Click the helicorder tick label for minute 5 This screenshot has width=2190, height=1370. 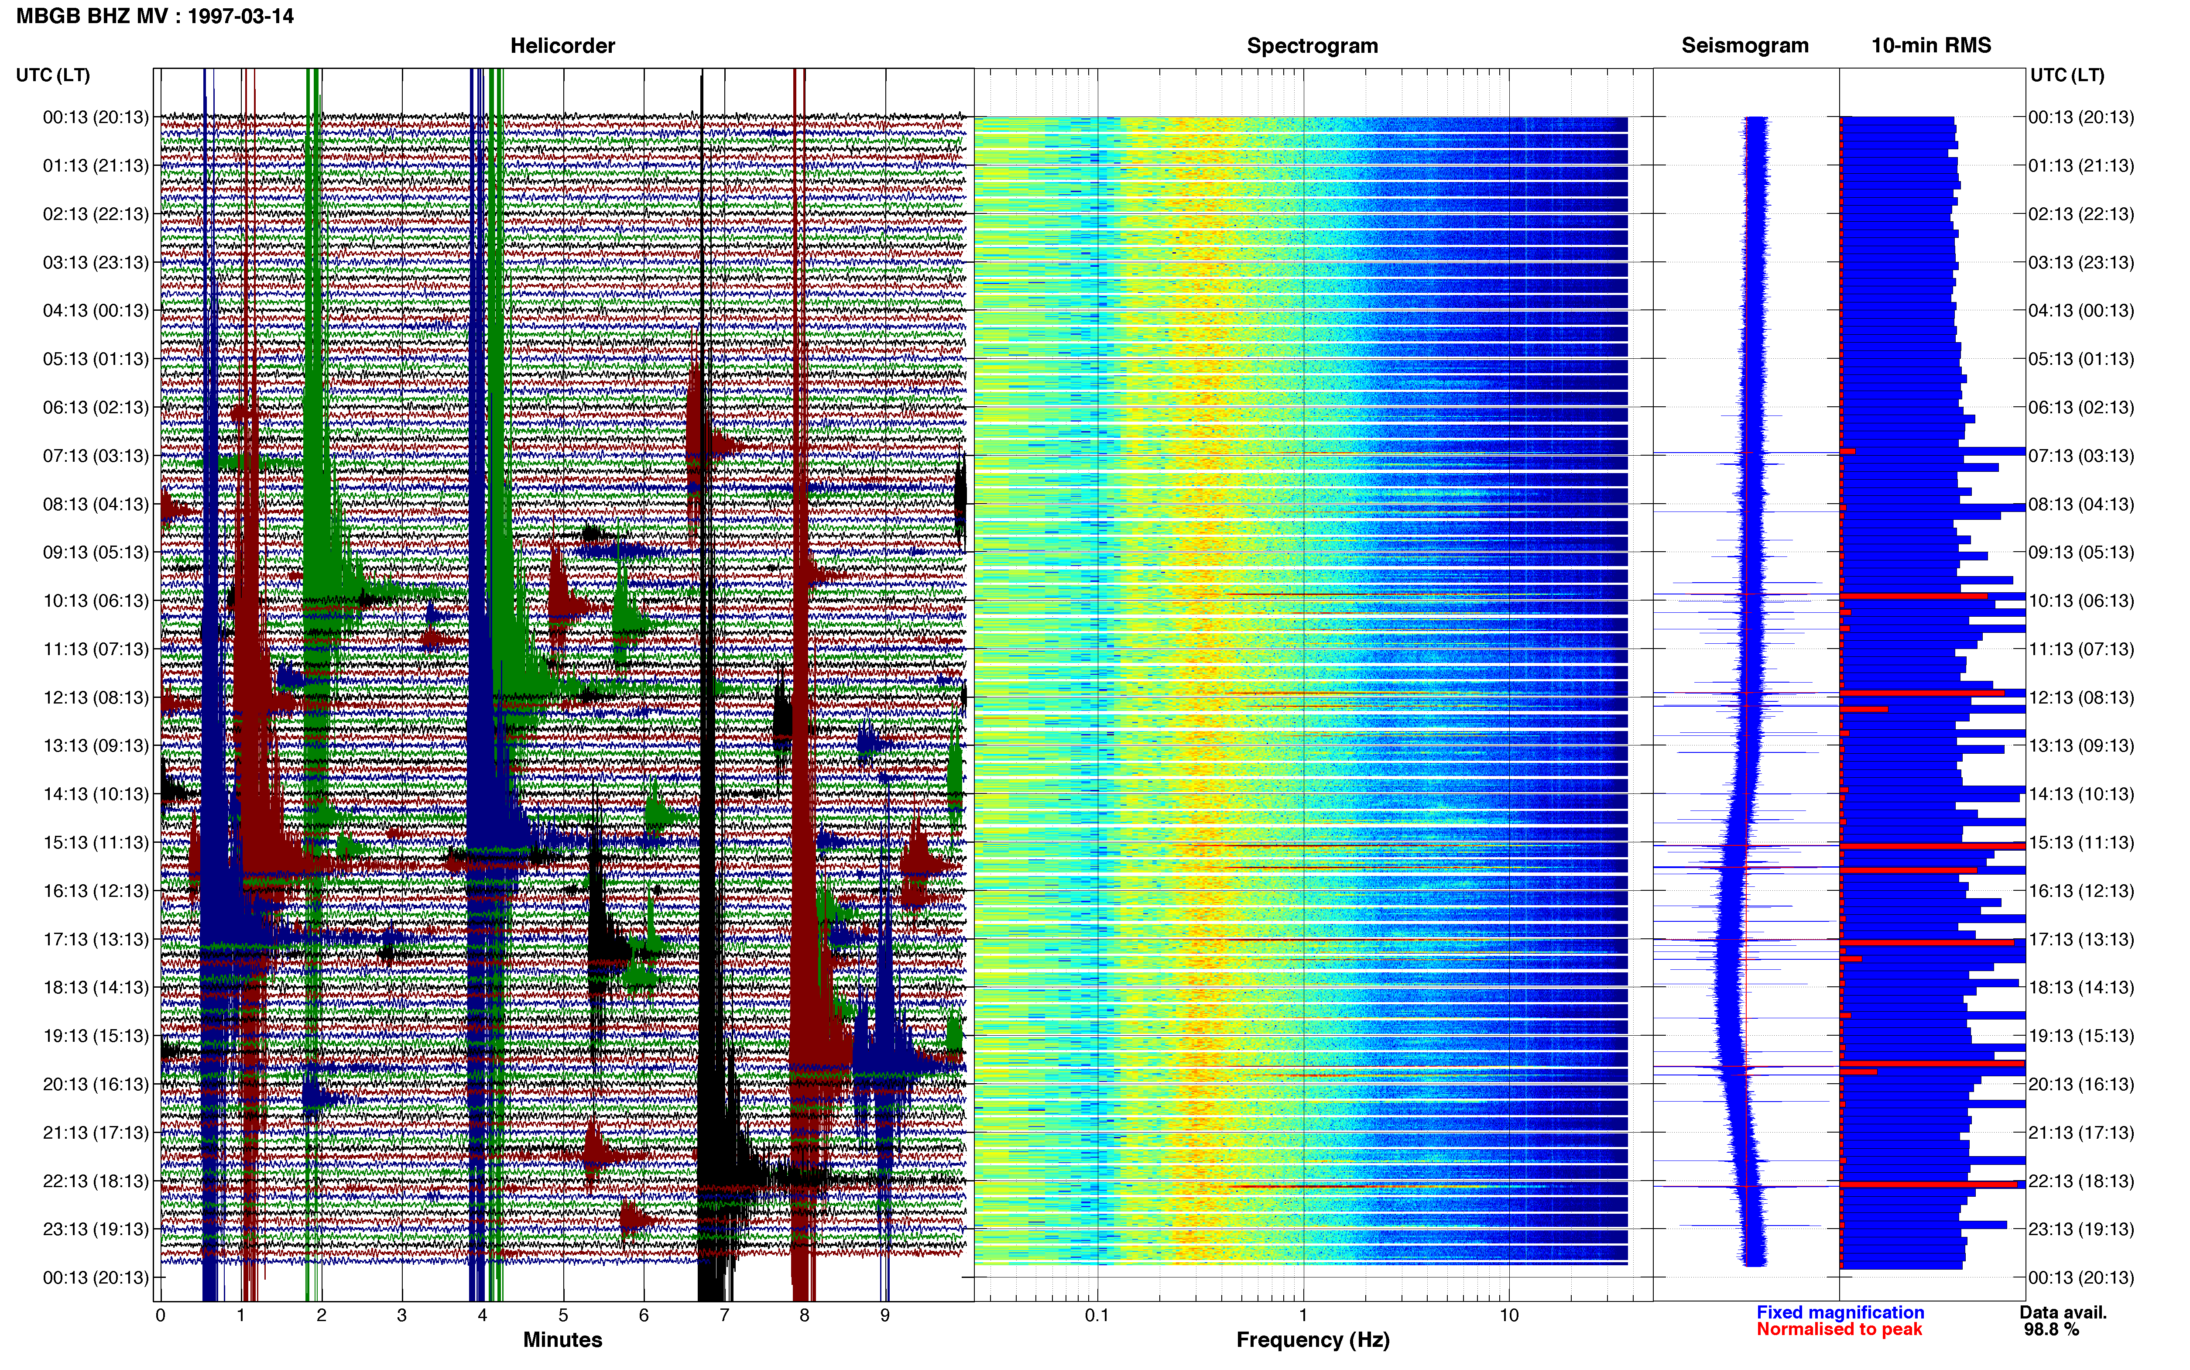click(x=562, y=1315)
